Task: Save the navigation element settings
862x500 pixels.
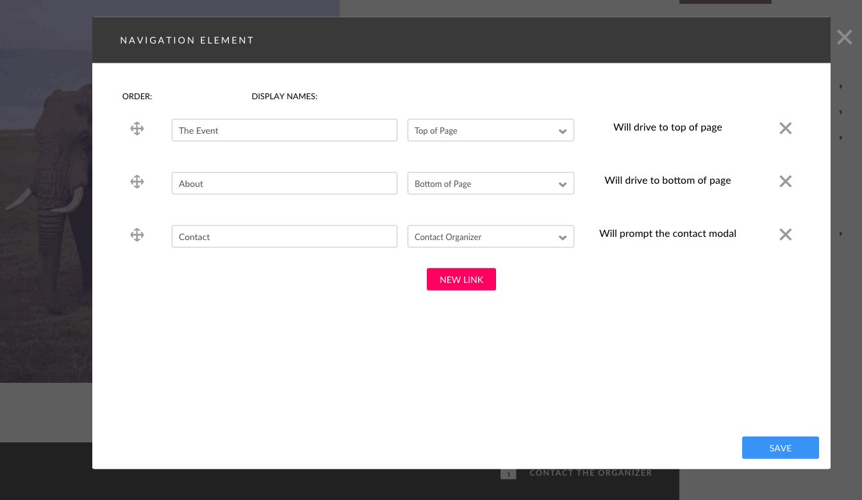Action: [x=781, y=448]
